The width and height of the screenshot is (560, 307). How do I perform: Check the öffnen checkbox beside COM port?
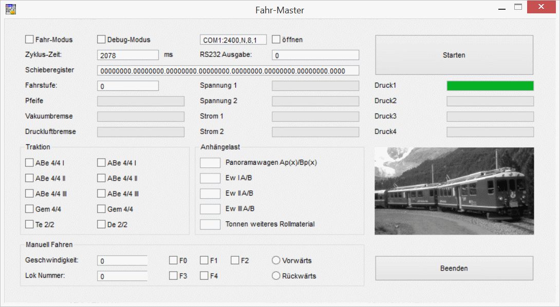[x=276, y=39]
